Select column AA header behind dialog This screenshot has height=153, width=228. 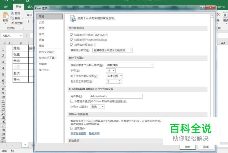pyautogui.click(x=223, y=43)
